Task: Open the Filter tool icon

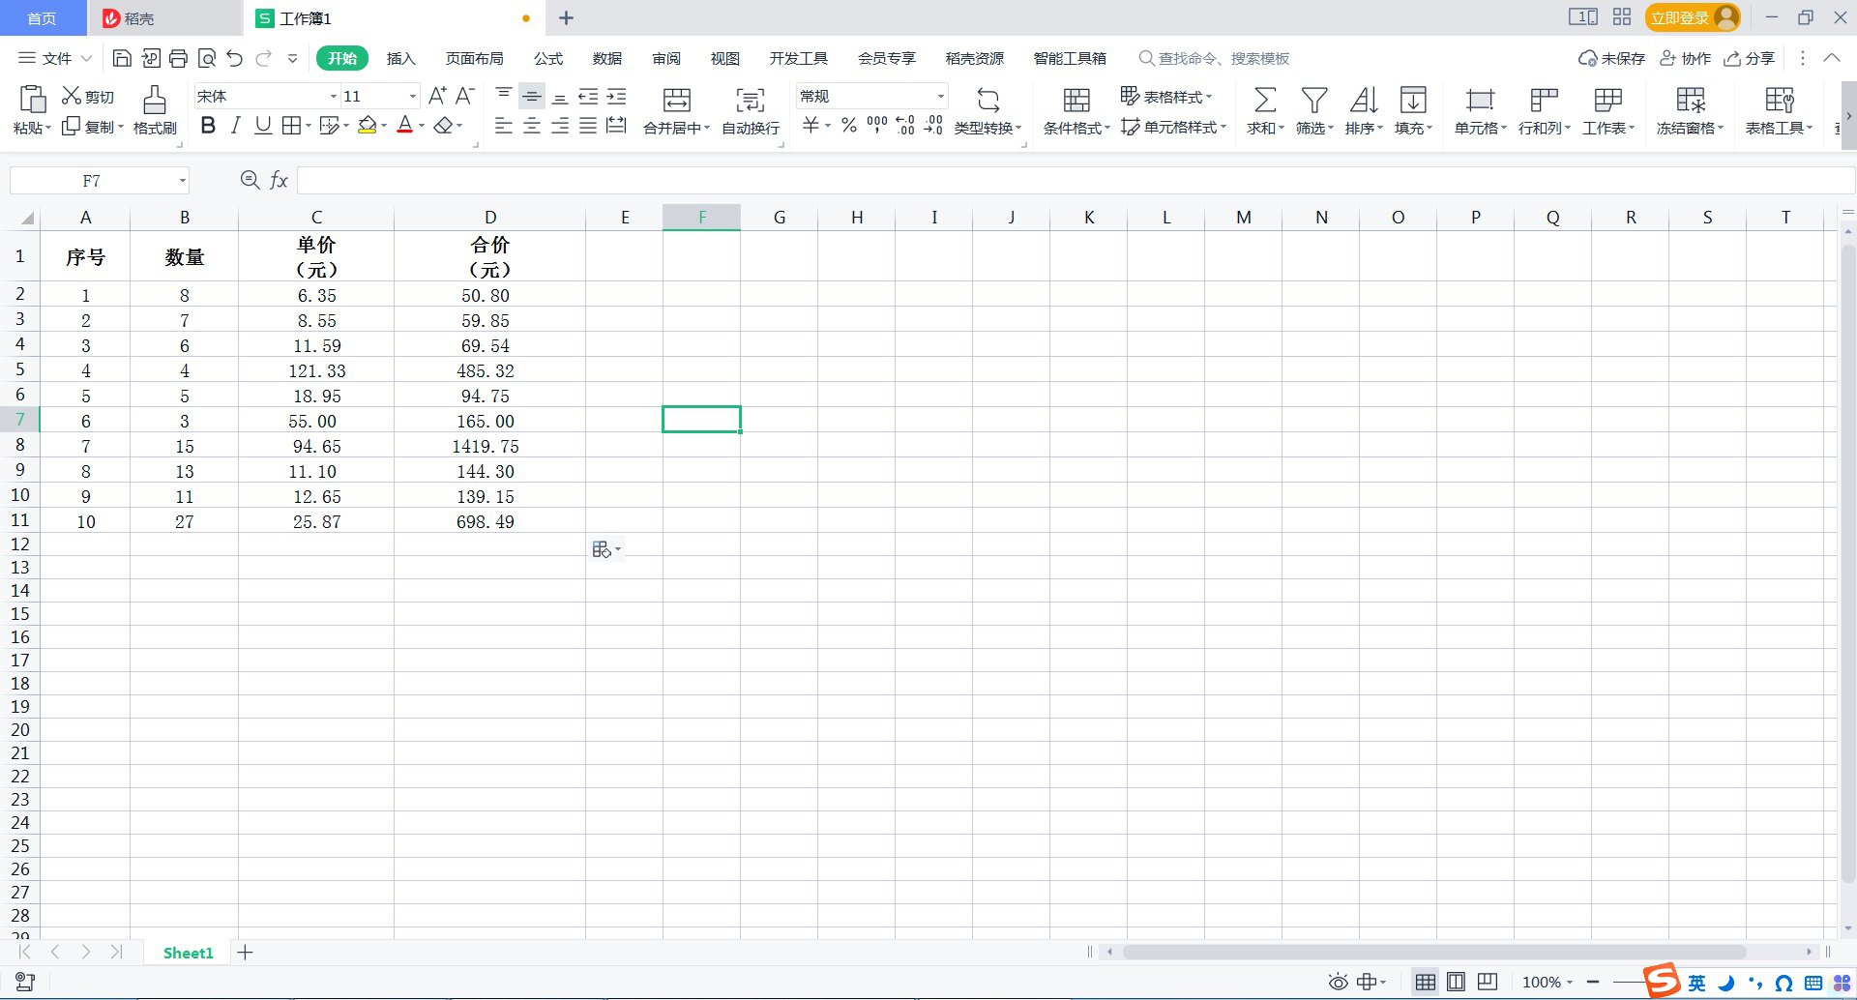Action: pyautogui.click(x=1313, y=100)
